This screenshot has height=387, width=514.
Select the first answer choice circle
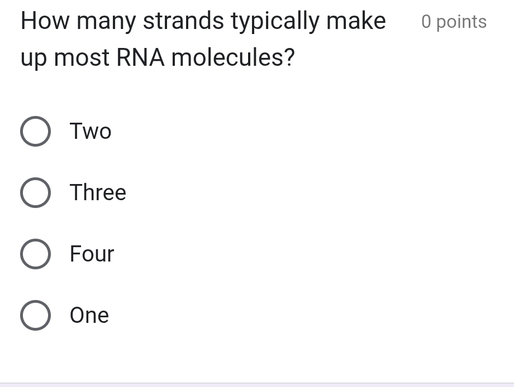[35, 131]
